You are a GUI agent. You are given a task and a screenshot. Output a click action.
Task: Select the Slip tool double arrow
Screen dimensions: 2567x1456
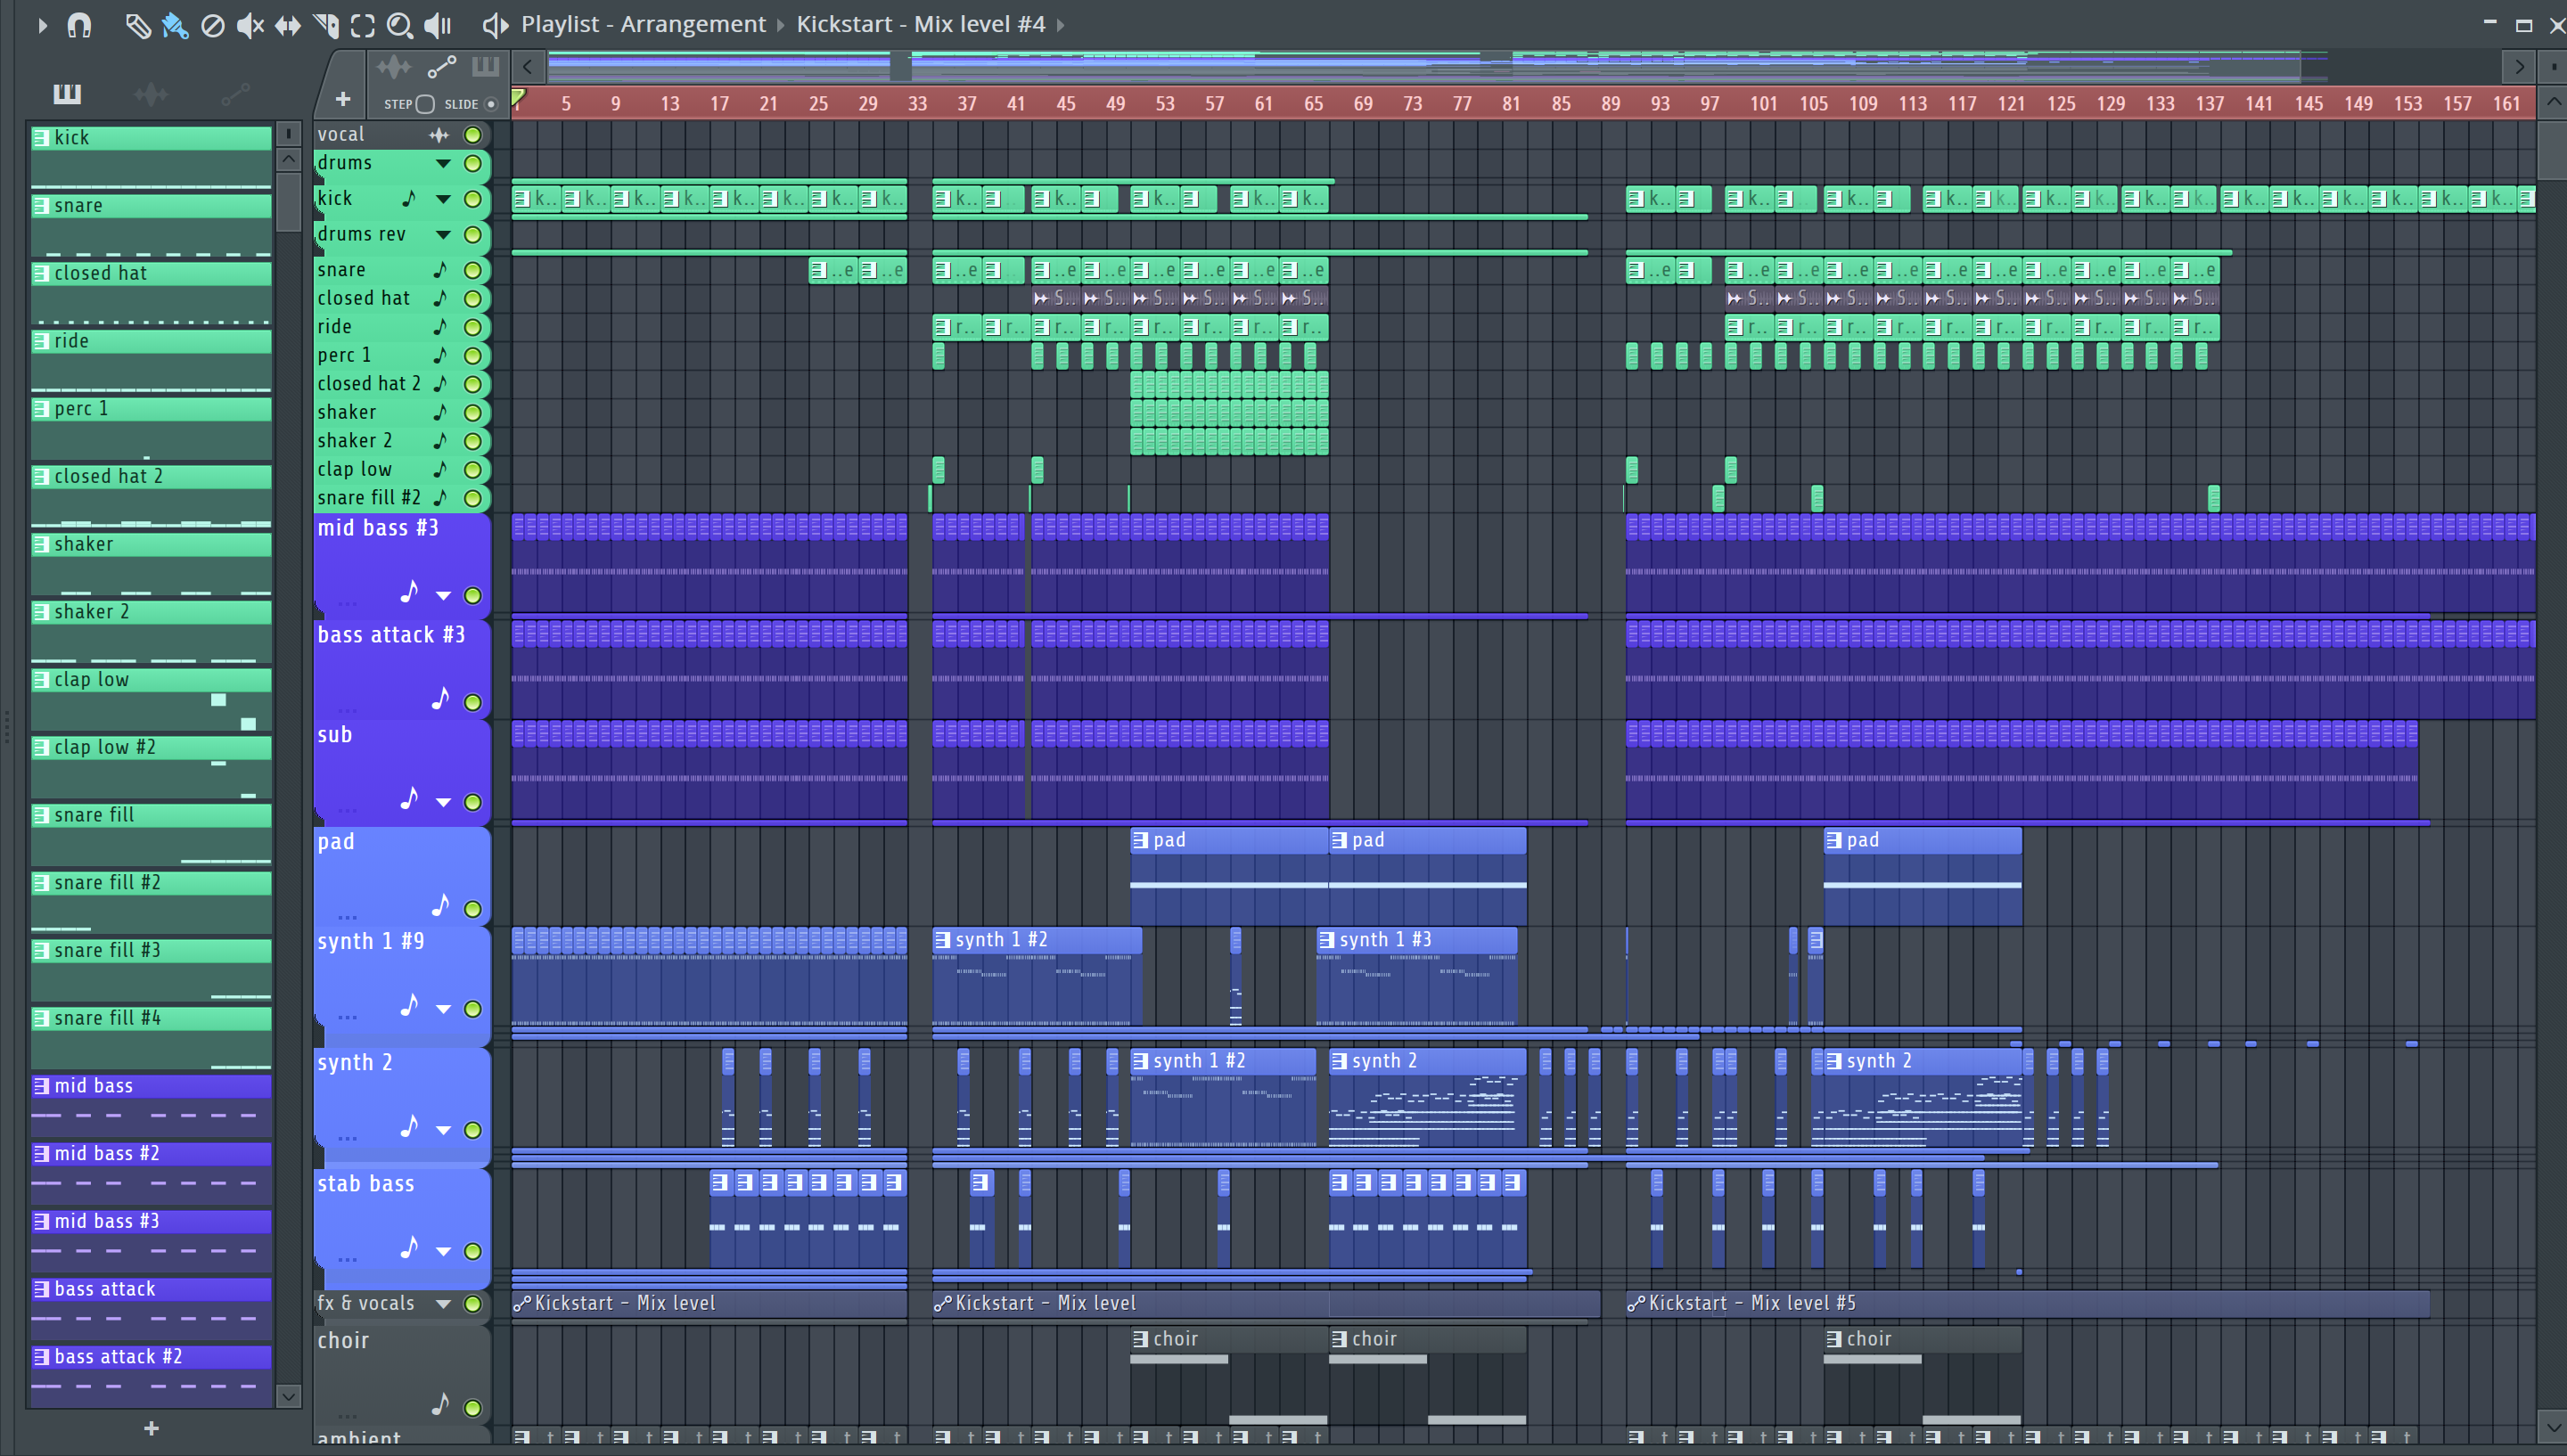(288, 25)
